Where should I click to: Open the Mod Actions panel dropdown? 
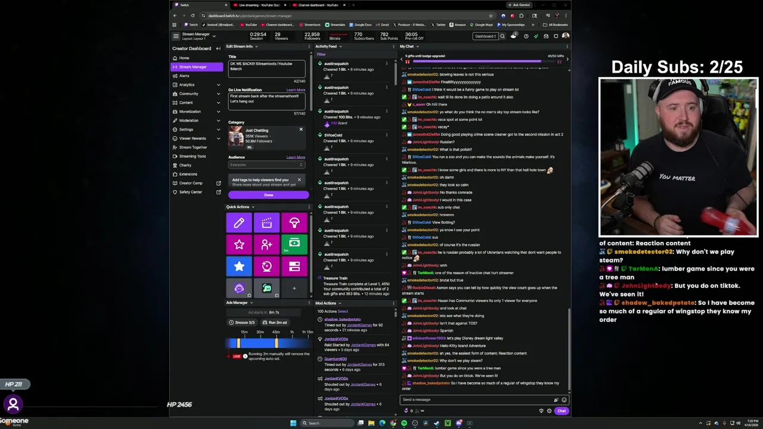pos(340,303)
